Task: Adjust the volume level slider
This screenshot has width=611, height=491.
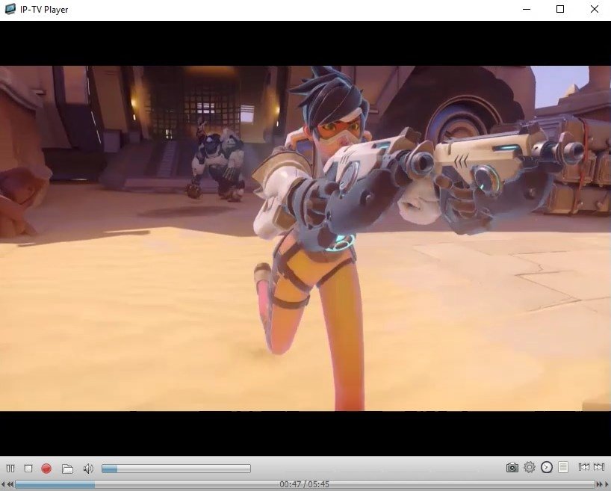Action: (x=176, y=469)
